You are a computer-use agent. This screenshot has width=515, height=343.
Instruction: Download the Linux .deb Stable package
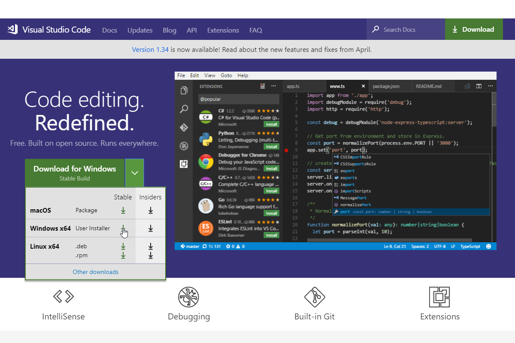[123, 247]
